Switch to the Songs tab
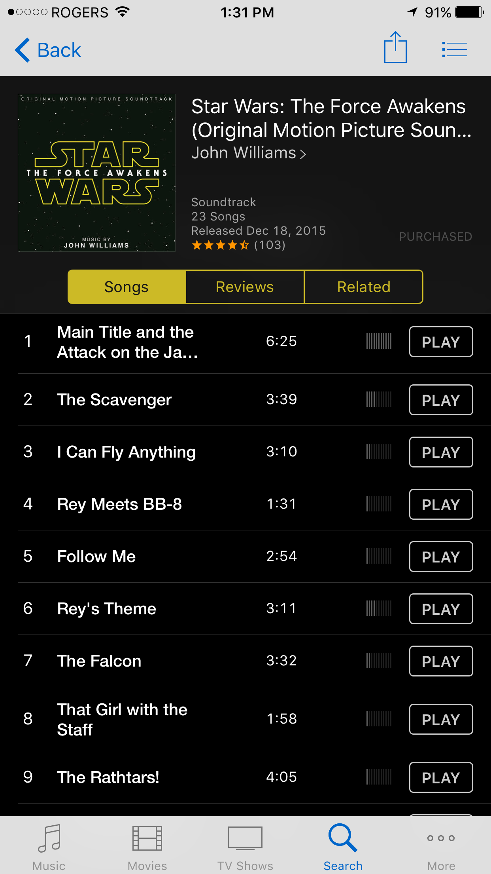Viewport: 491px width, 874px height. [127, 287]
